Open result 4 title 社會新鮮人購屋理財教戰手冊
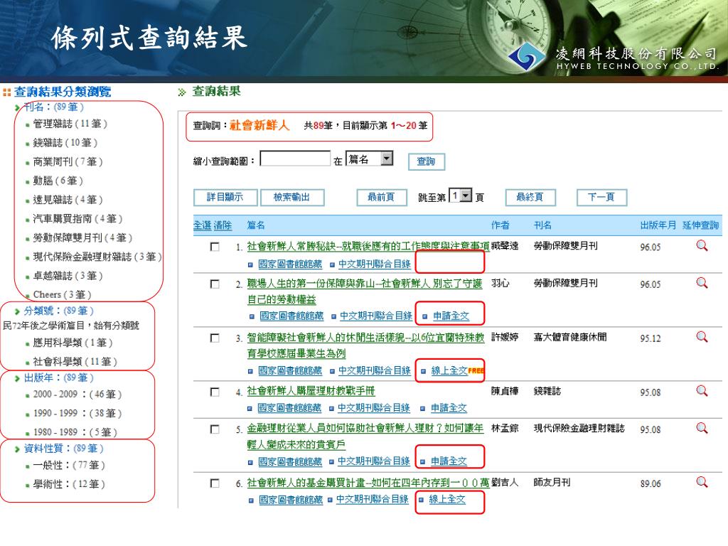The width and height of the screenshot is (728, 546). point(311,391)
